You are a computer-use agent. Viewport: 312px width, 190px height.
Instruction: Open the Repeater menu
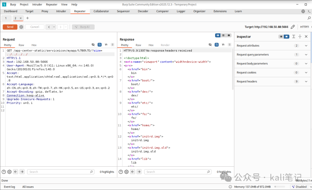click(x=51, y=4)
